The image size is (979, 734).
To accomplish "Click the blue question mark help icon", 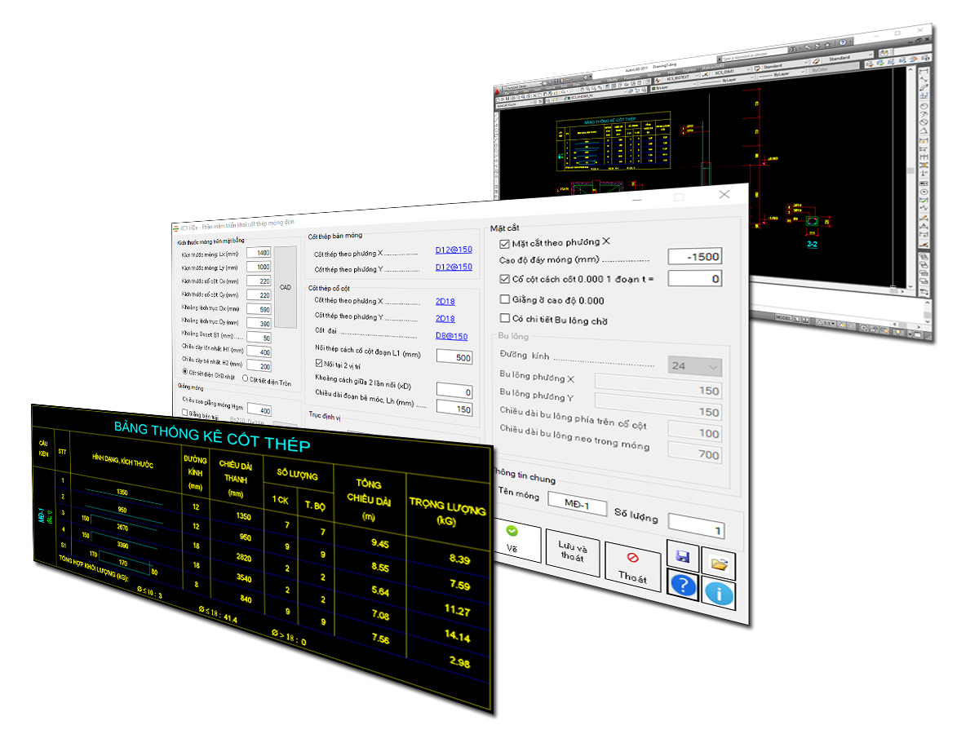I will (683, 586).
